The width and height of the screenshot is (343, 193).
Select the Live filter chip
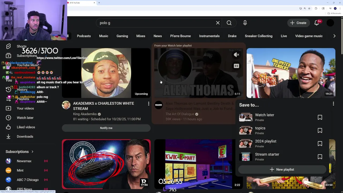click(284, 36)
